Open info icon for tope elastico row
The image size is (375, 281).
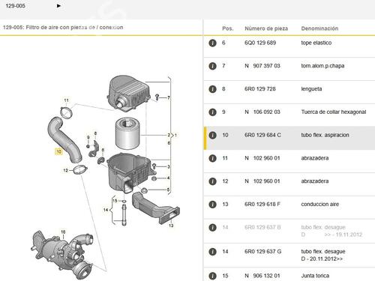coord(212,43)
